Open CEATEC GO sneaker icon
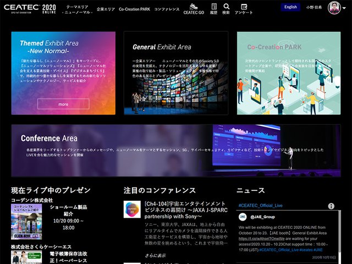 pos(194,6)
